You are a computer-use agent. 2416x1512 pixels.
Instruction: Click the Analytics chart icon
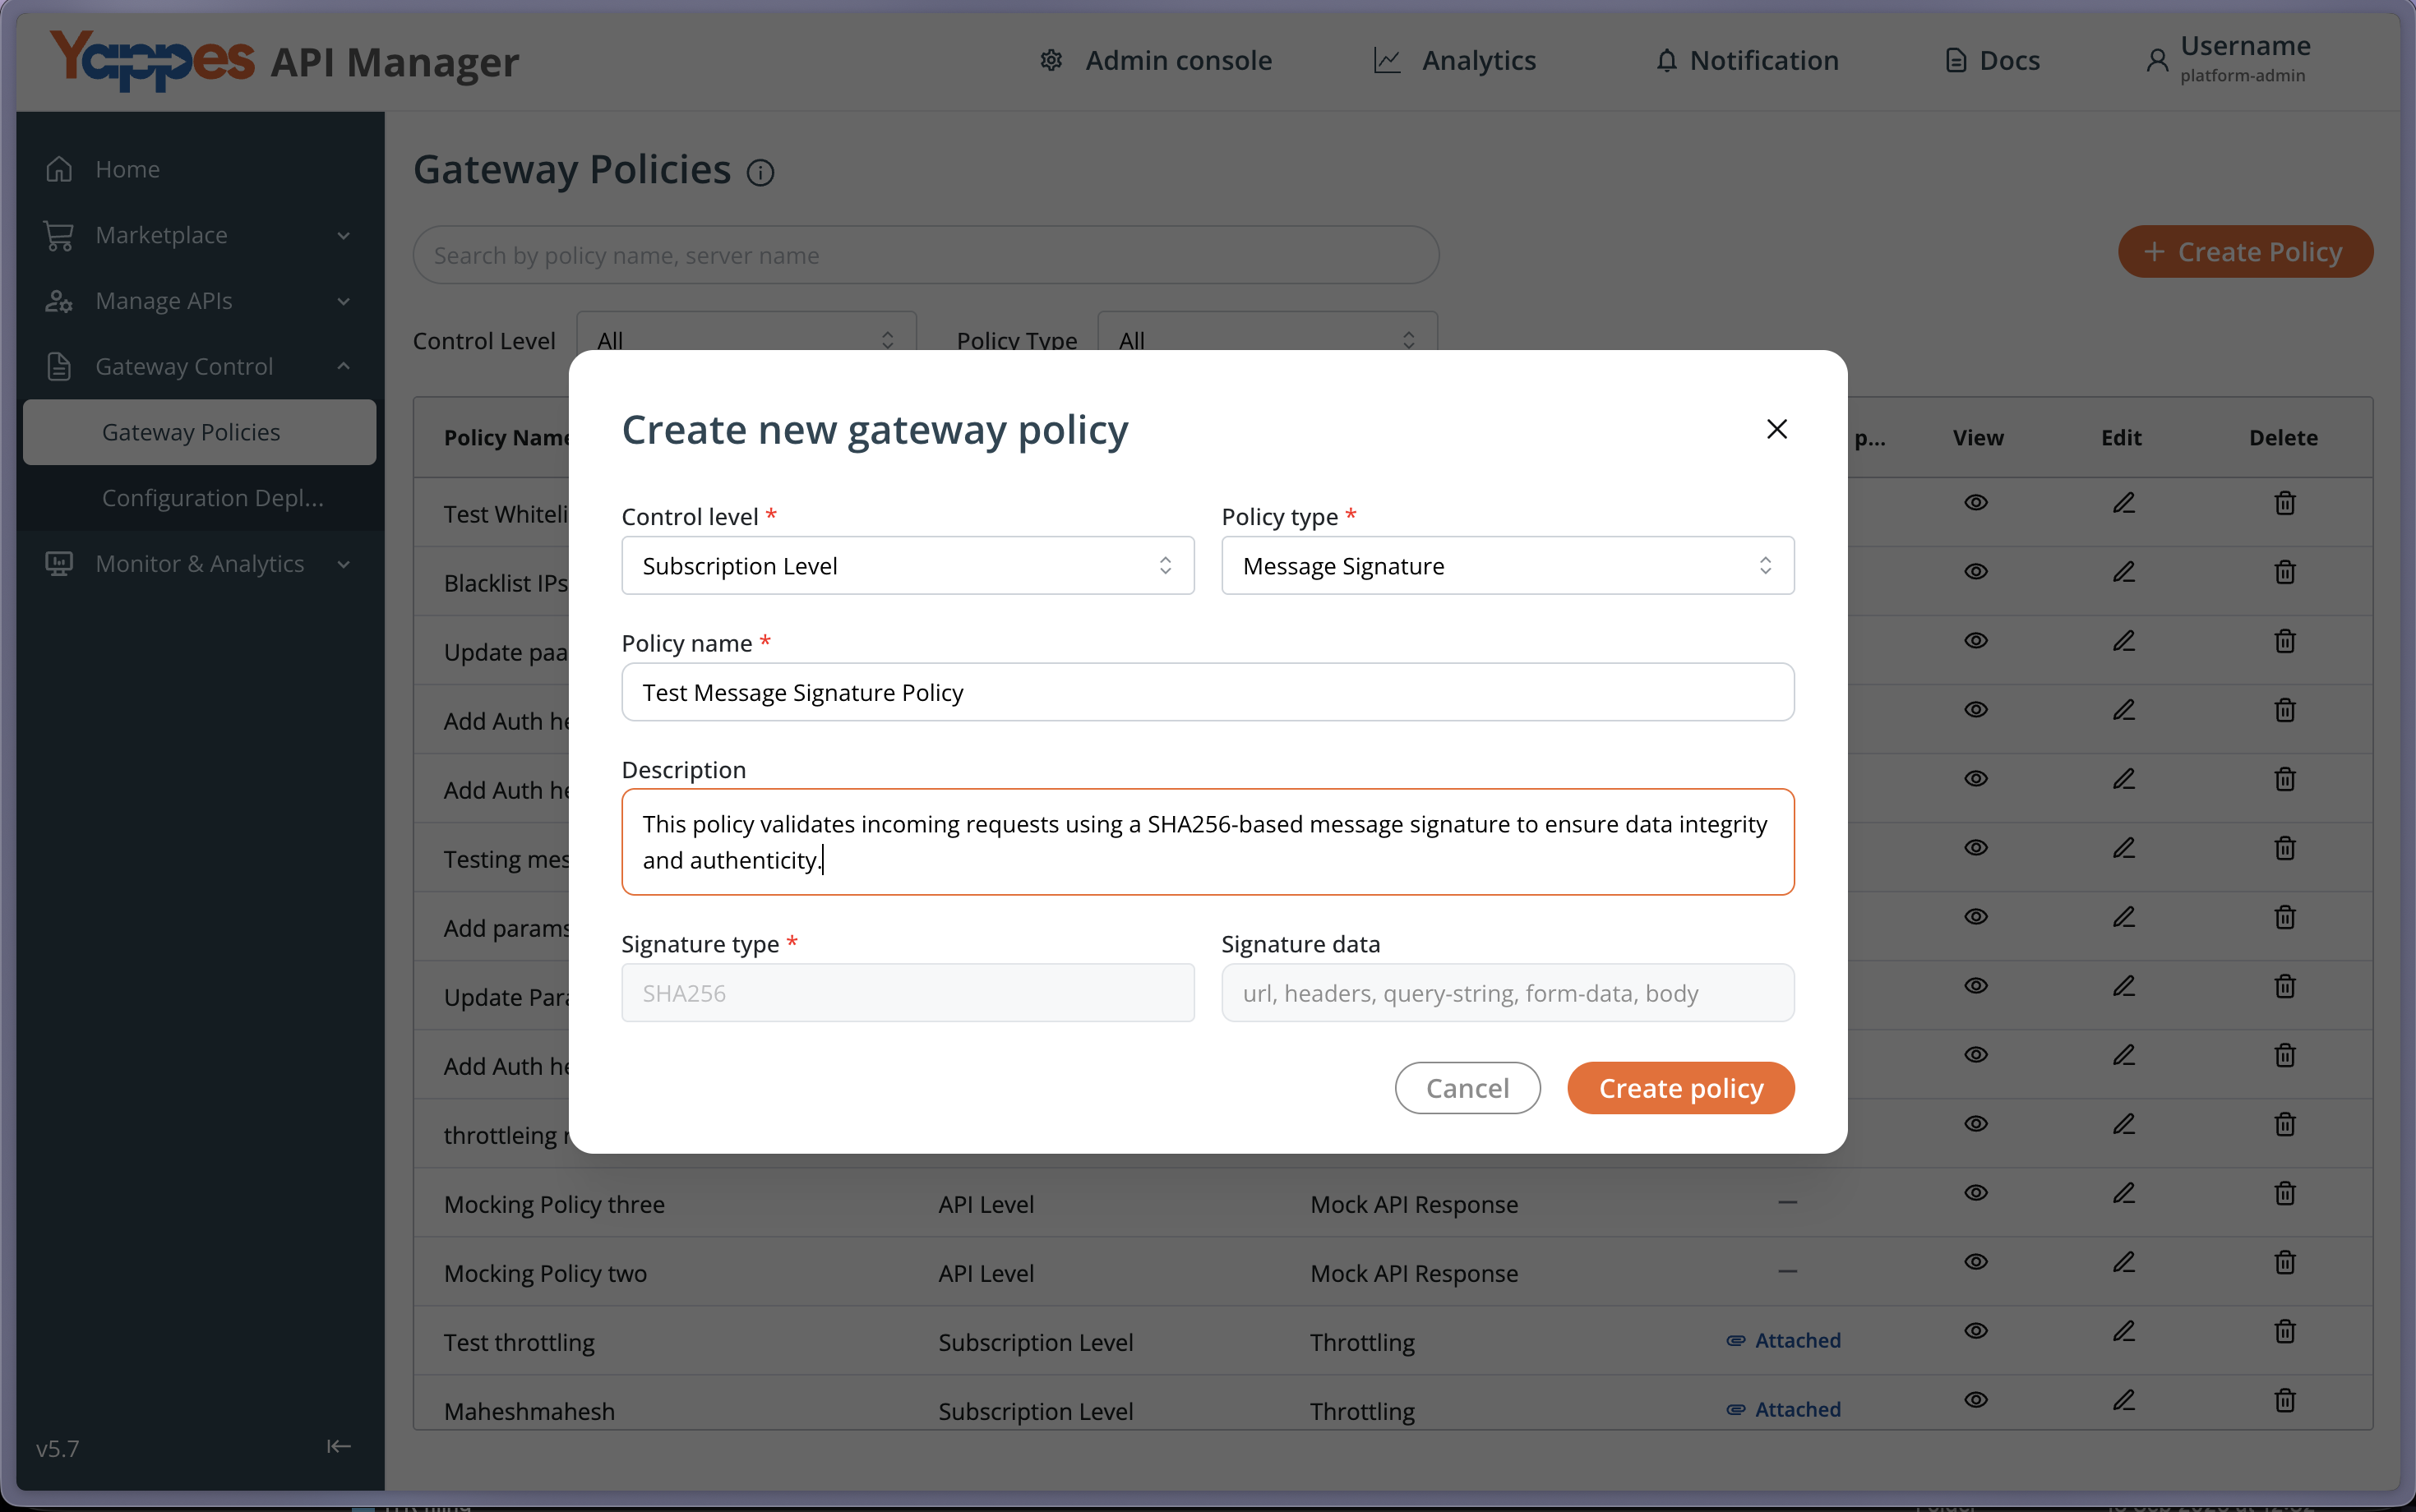click(x=1387, y=61)
